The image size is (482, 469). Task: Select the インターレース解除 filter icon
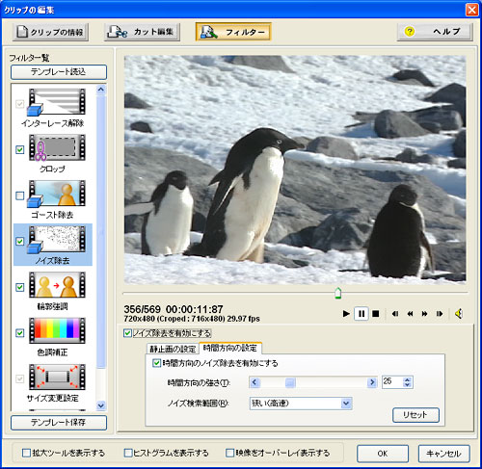pyautogui.click(x=57, y=102)
